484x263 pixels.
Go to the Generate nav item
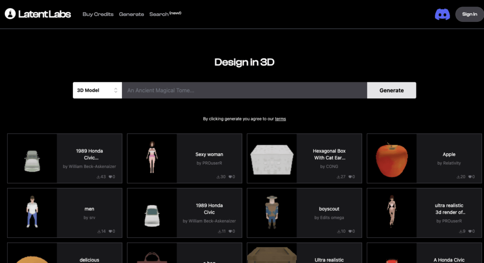[131, 14]
